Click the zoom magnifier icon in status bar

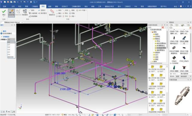pyautogui.click(x=76, y=115)
